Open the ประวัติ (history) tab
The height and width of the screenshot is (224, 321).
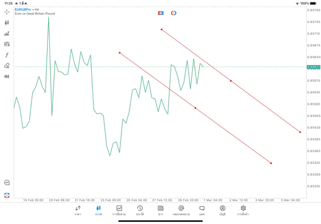tap(140, 210)
